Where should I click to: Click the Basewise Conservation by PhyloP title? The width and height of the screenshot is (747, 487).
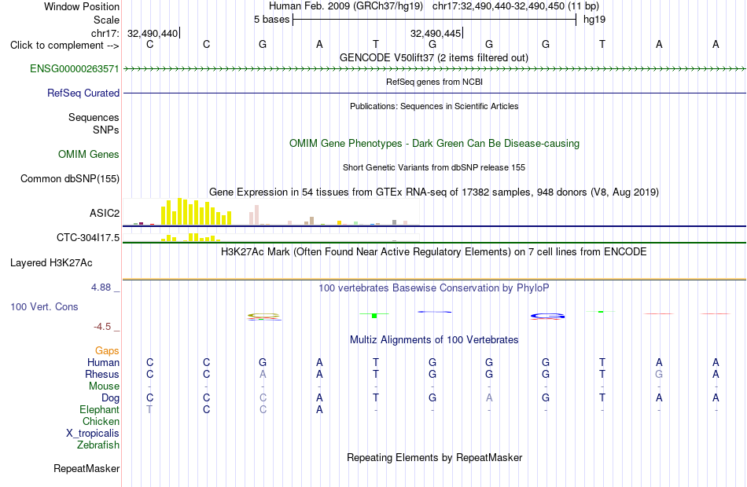[434, 287]
